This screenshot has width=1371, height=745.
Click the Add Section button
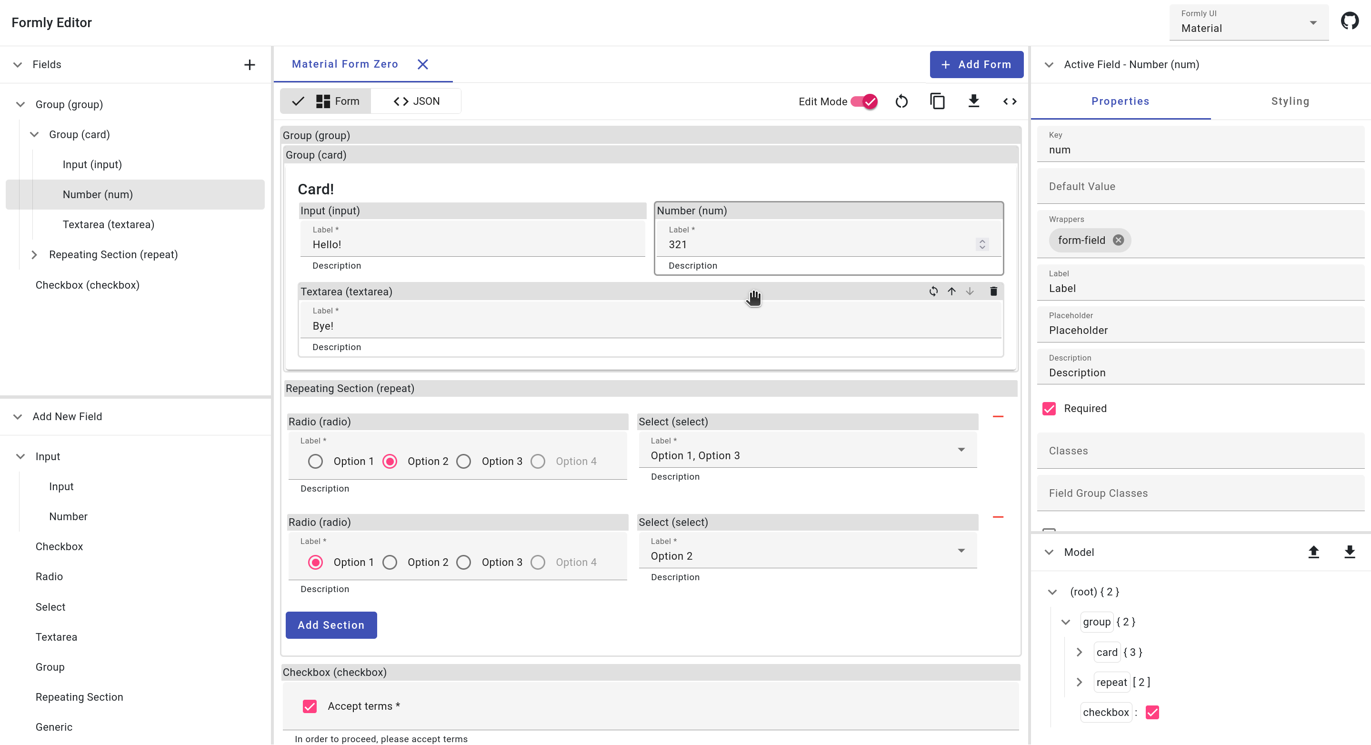pos(330,624)
